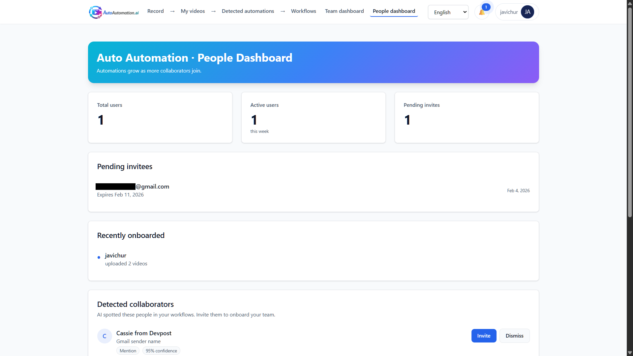Open the English language dropdown
The width and height of the screenshot is (633, 356).
[x=448, y=12]
